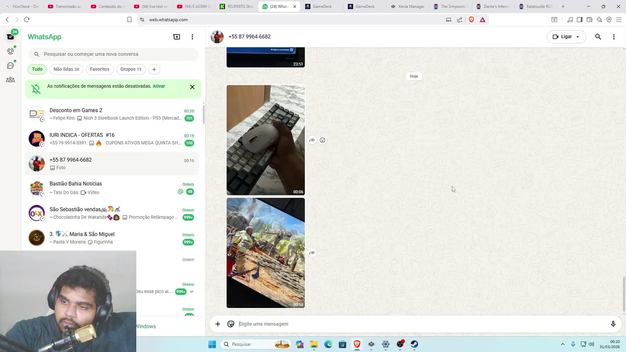Open conversation options three-dot menu
626x352 pixels.
tap(614, 37)
